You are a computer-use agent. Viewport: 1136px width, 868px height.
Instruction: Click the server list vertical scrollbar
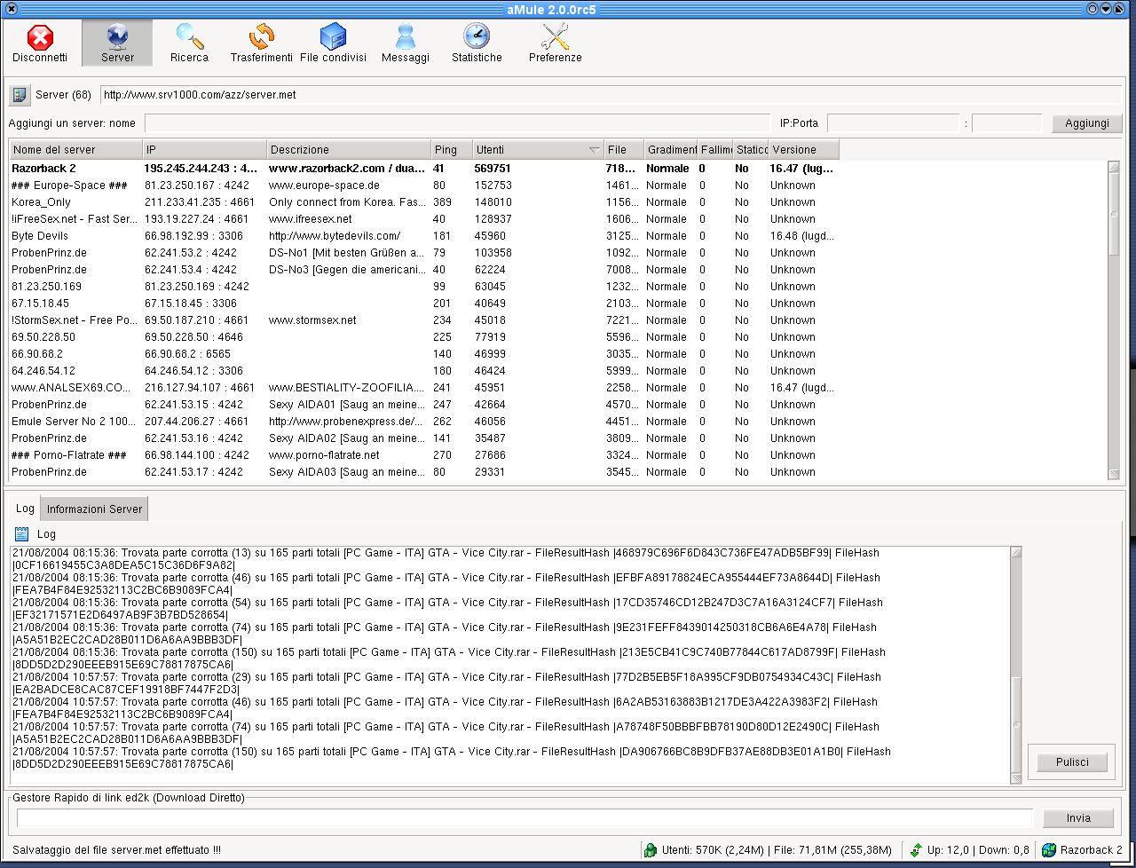[x=1115, y=320]
